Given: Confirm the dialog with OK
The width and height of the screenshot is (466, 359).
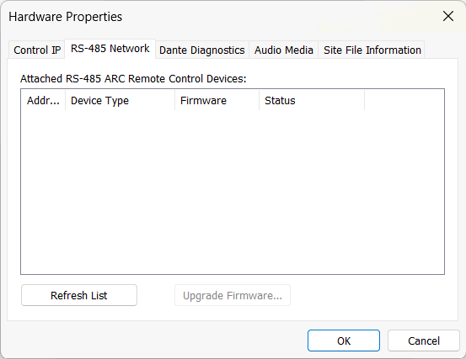Looking at the screenshot, I should coord(344,341).
